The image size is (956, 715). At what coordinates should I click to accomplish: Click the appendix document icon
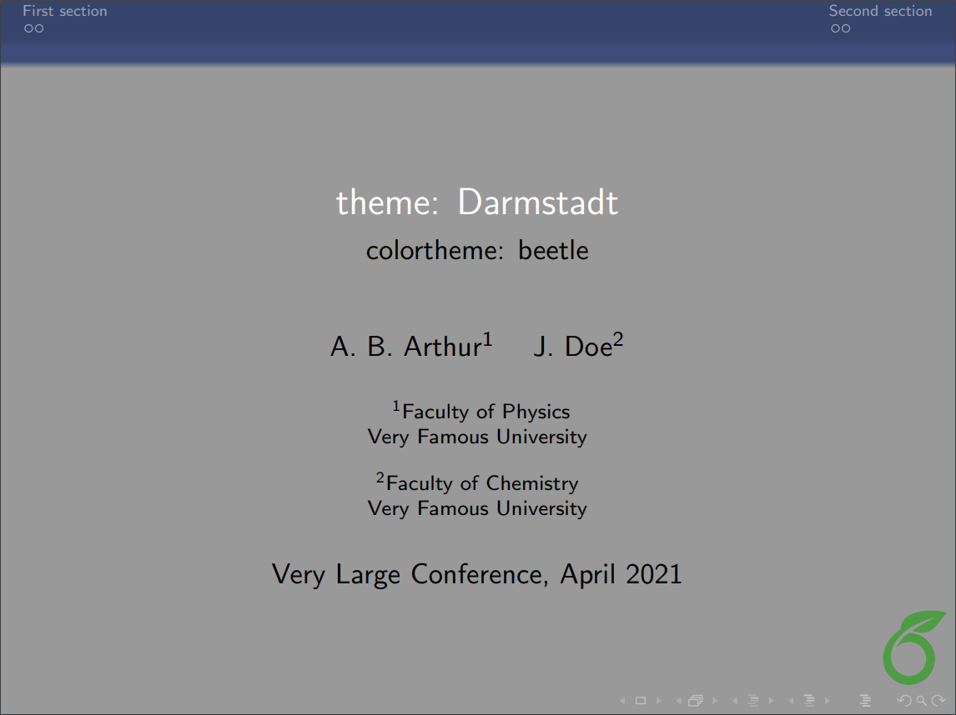point(866,699)
